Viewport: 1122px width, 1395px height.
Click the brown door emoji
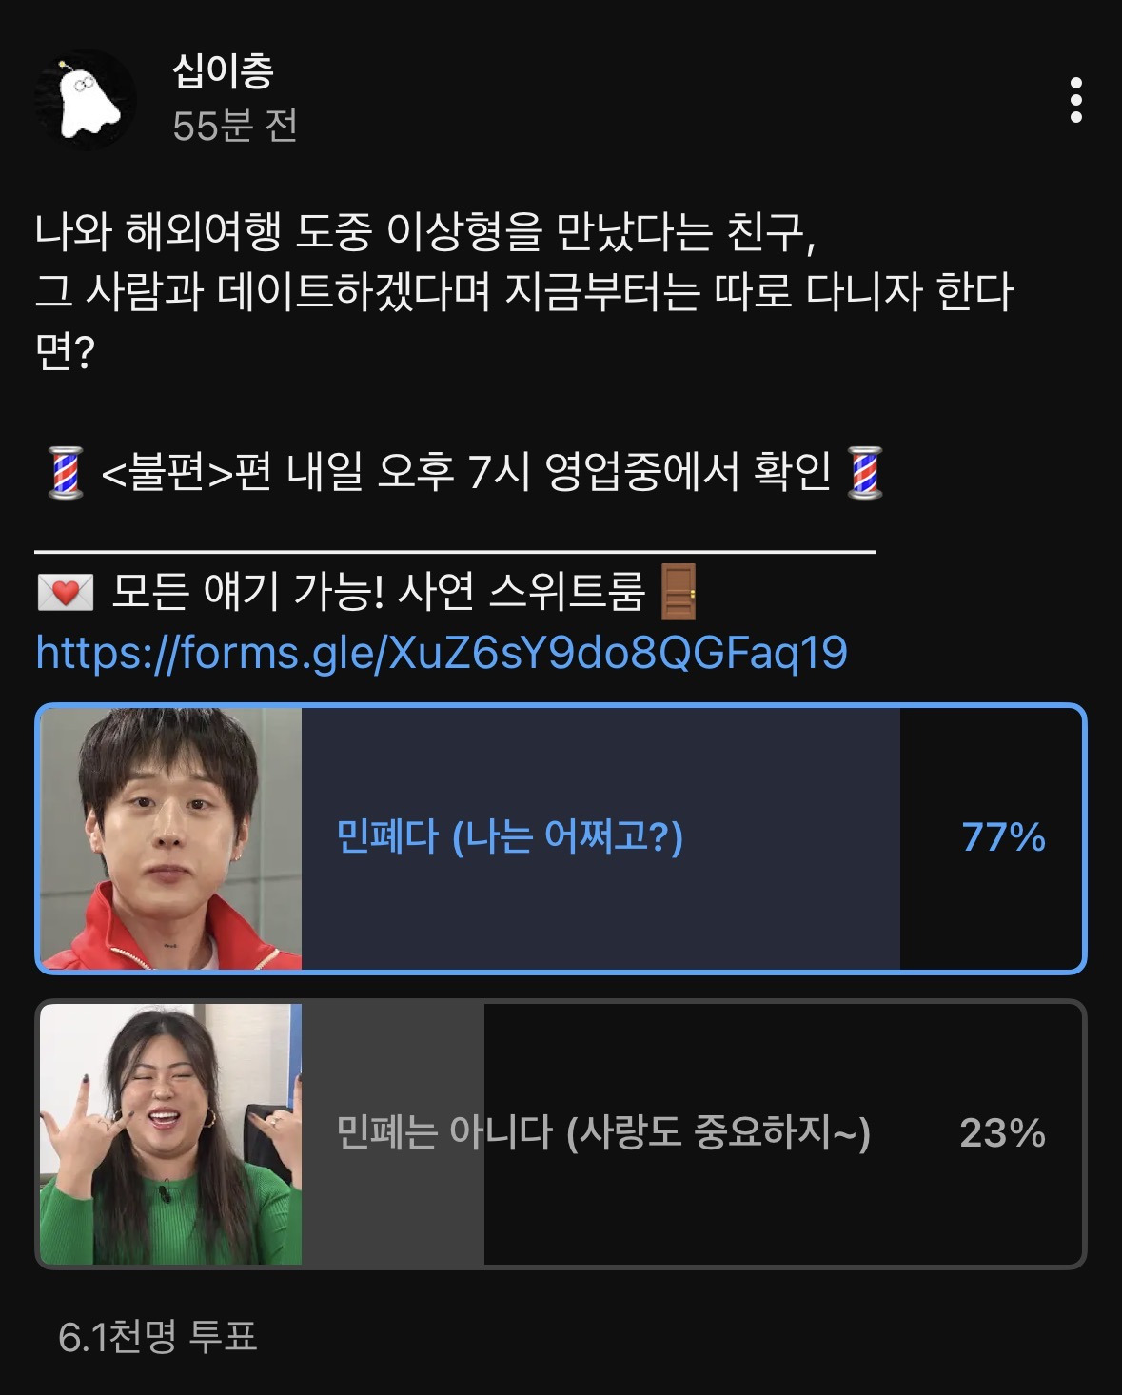coord(678,592)
